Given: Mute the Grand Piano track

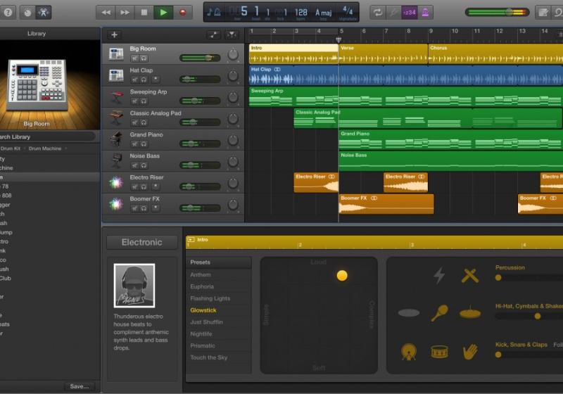Looking at the screenshot, I should tap(134, 144).
